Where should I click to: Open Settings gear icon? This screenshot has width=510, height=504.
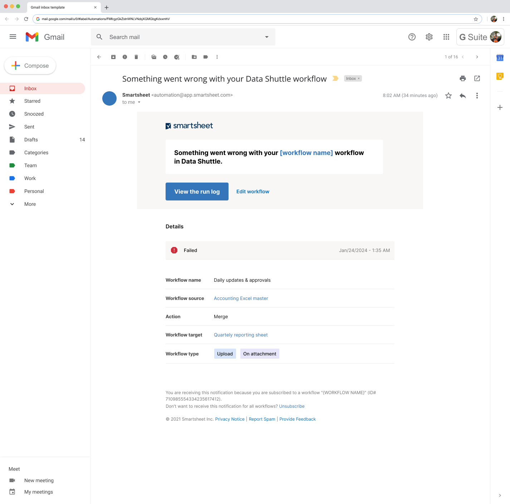point(429,37)
